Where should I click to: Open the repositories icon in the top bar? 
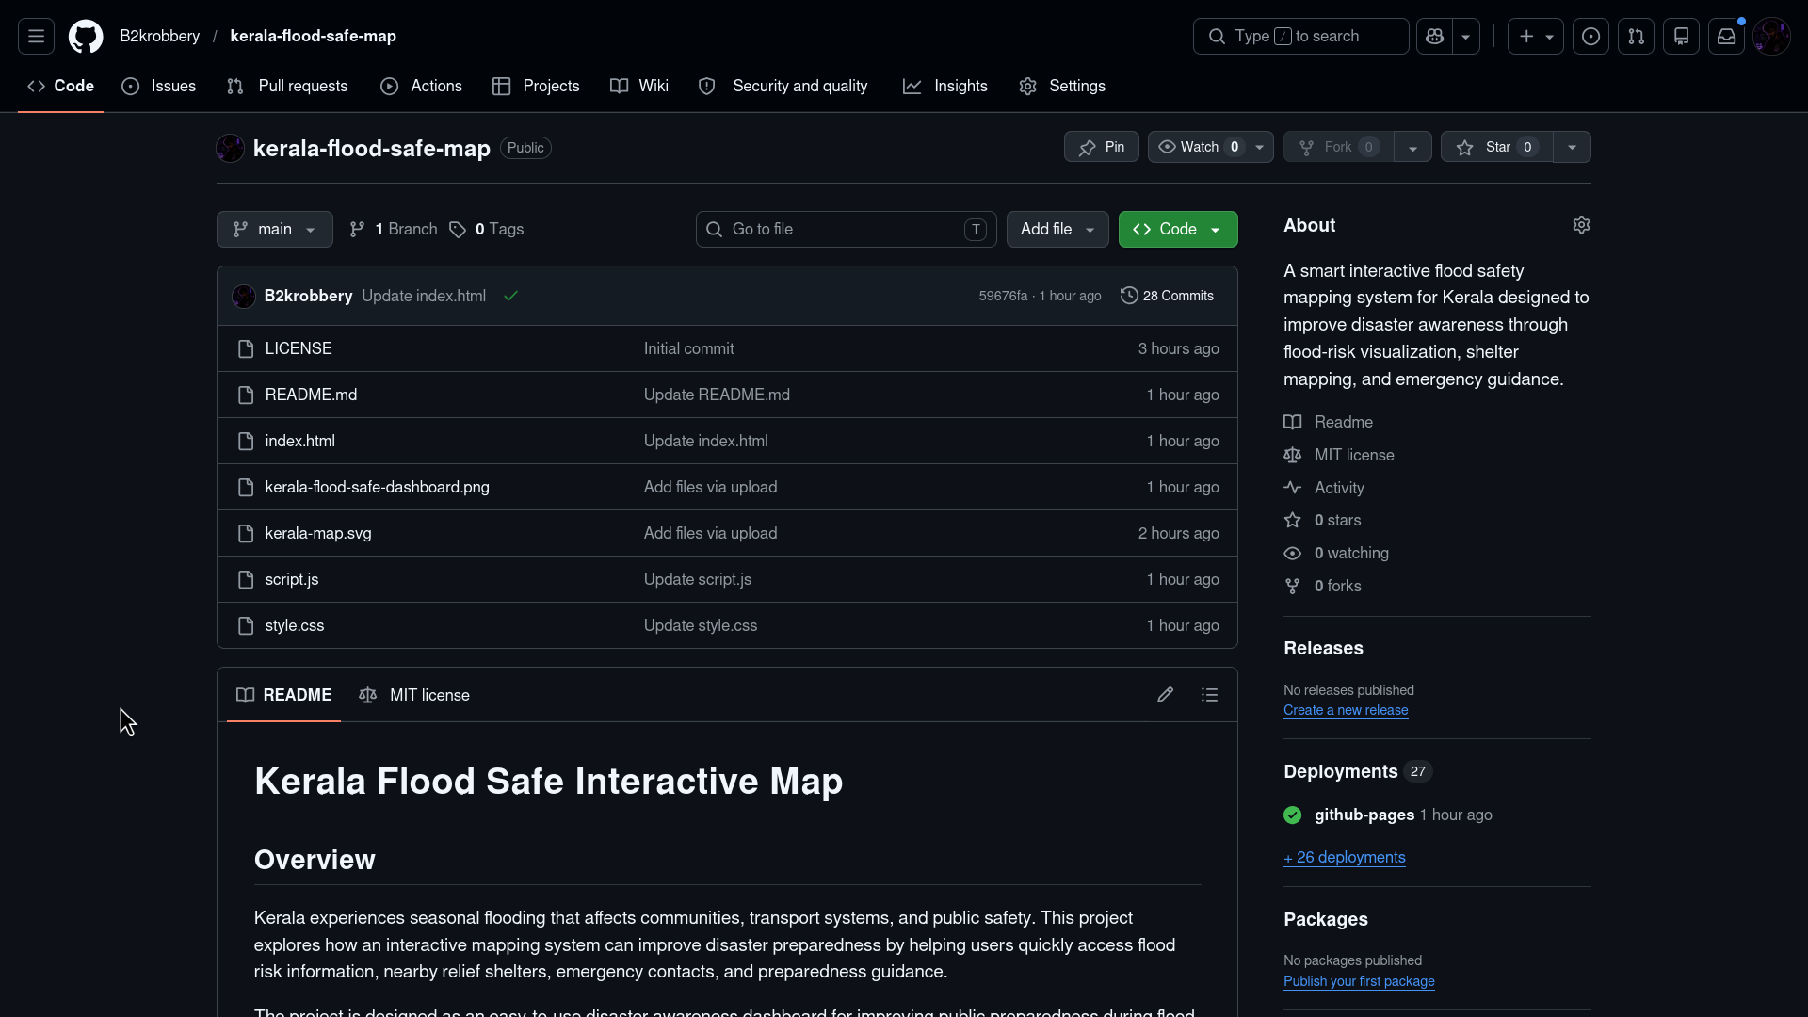[x=1681, y=36]
